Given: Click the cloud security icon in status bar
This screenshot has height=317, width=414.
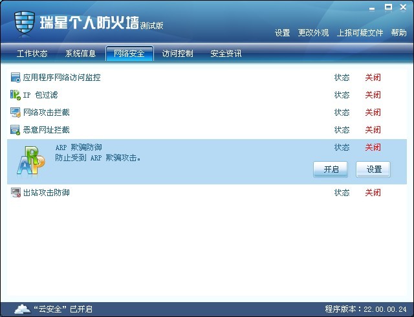Looking at the screenshot, I should [22, 309].
